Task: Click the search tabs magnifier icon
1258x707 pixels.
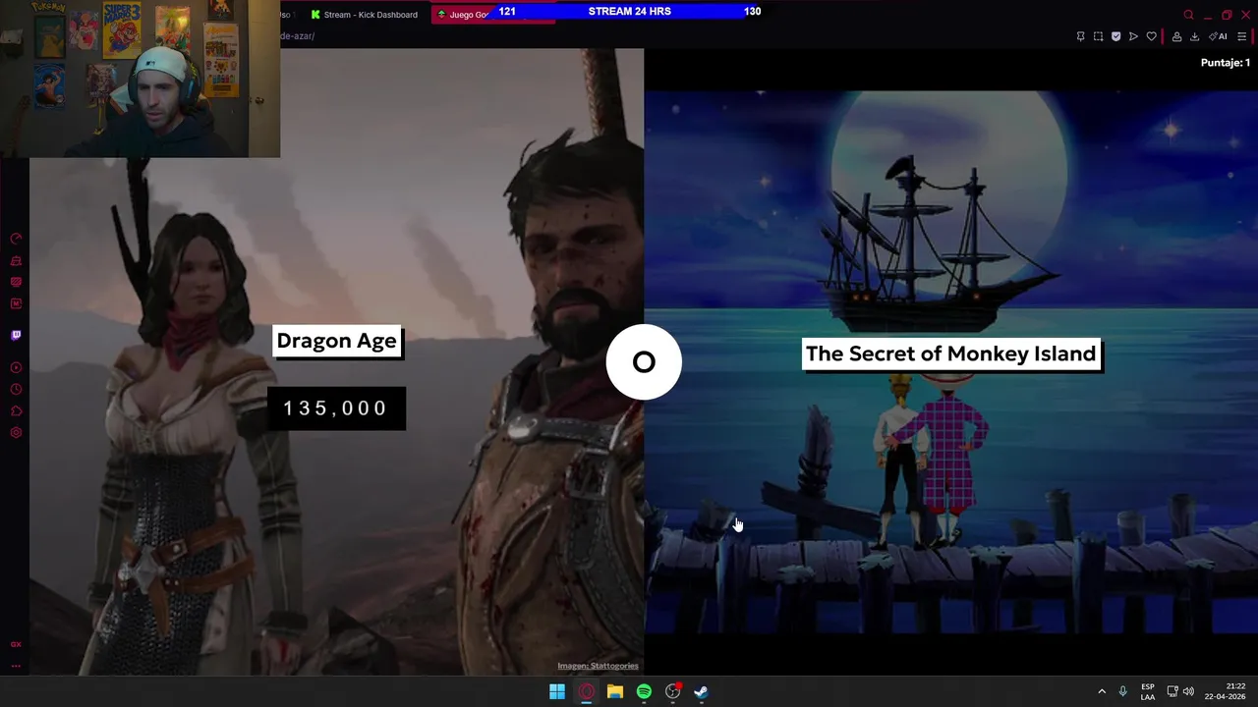Action: pyautogui.click(x=1188, y=15)
